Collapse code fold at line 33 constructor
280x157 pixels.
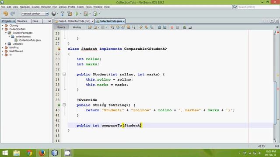pos(64,74)
